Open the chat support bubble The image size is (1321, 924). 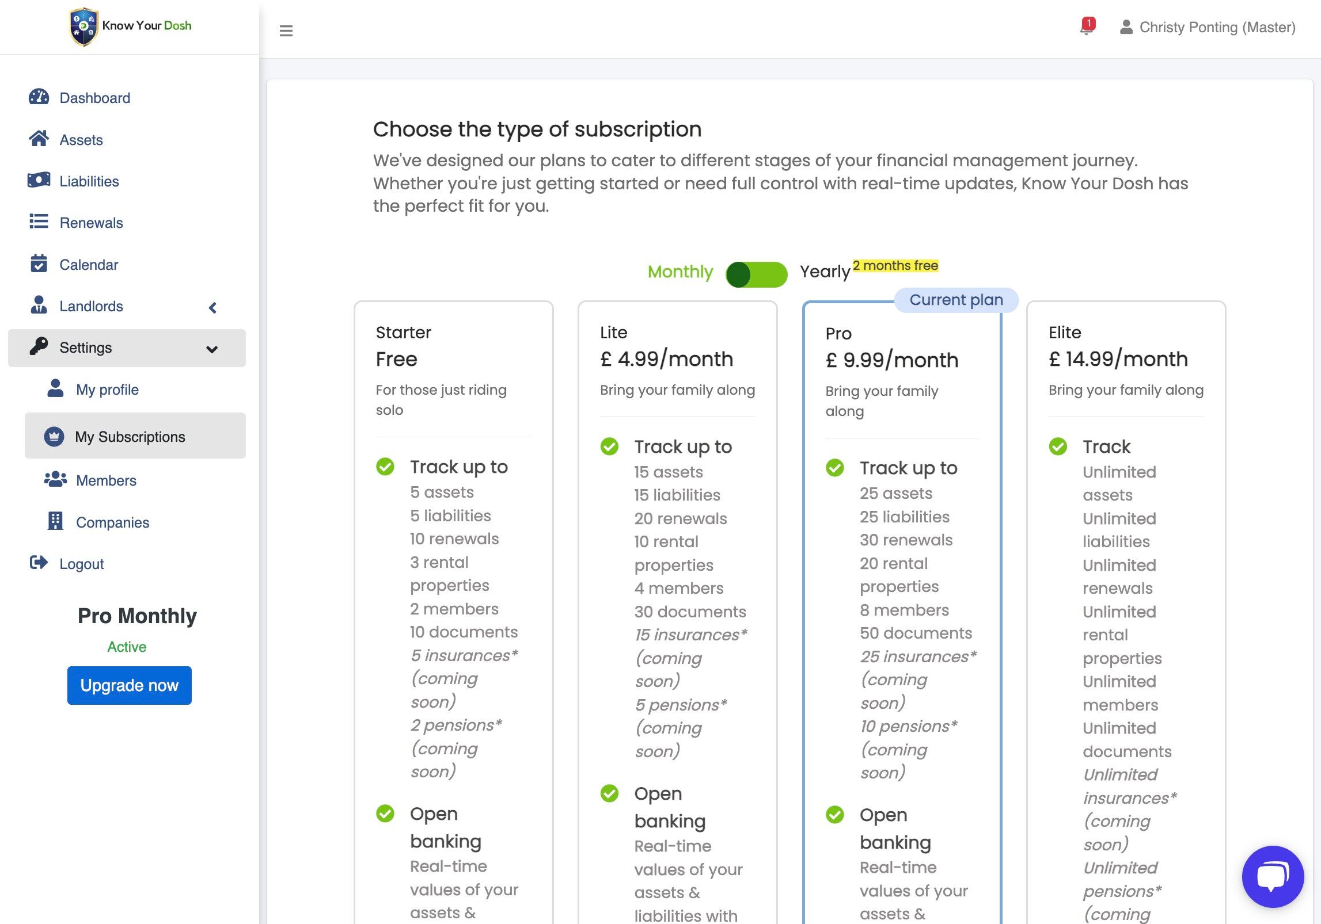tap(1273, 876)
